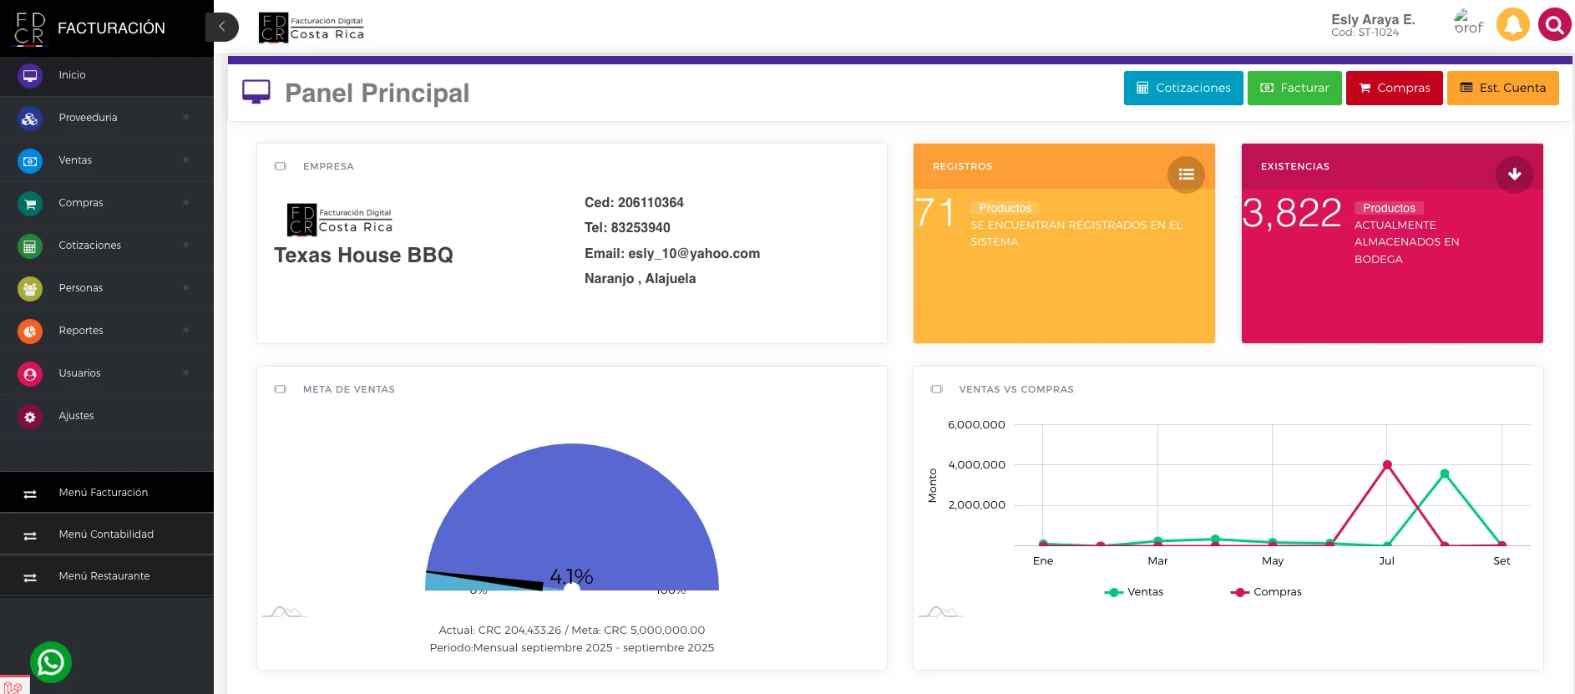Open the Est. Cuenta button

coord(1502,88)
